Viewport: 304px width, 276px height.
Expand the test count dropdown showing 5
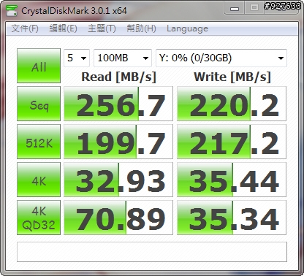pyautogui.click(x=77, y=58)
